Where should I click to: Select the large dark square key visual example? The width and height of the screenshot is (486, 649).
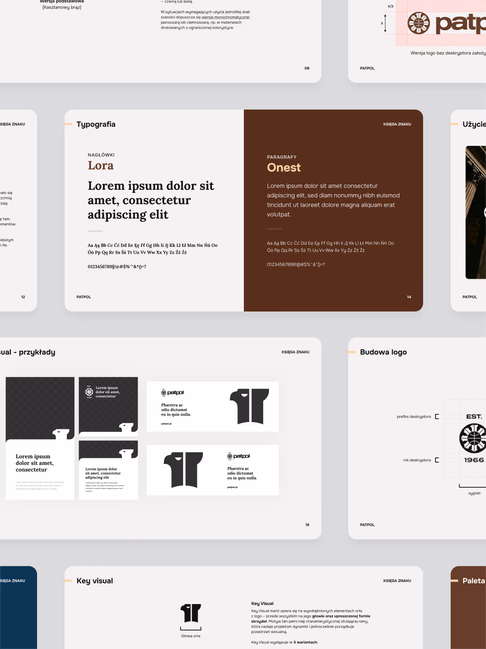pyautogui.click(x=40, y=408)
